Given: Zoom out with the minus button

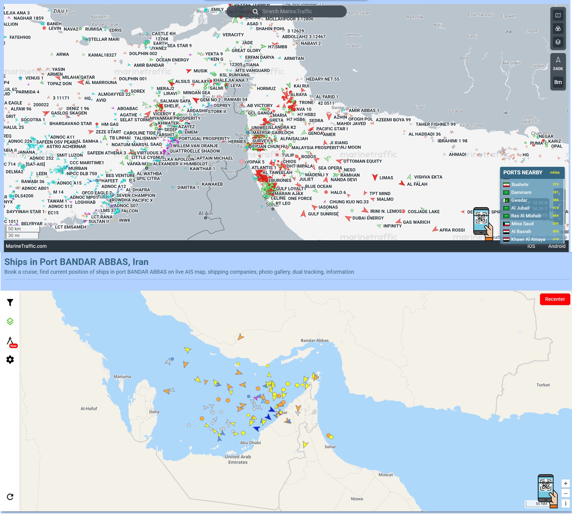Looking at the screenshot, I should 565,494.
